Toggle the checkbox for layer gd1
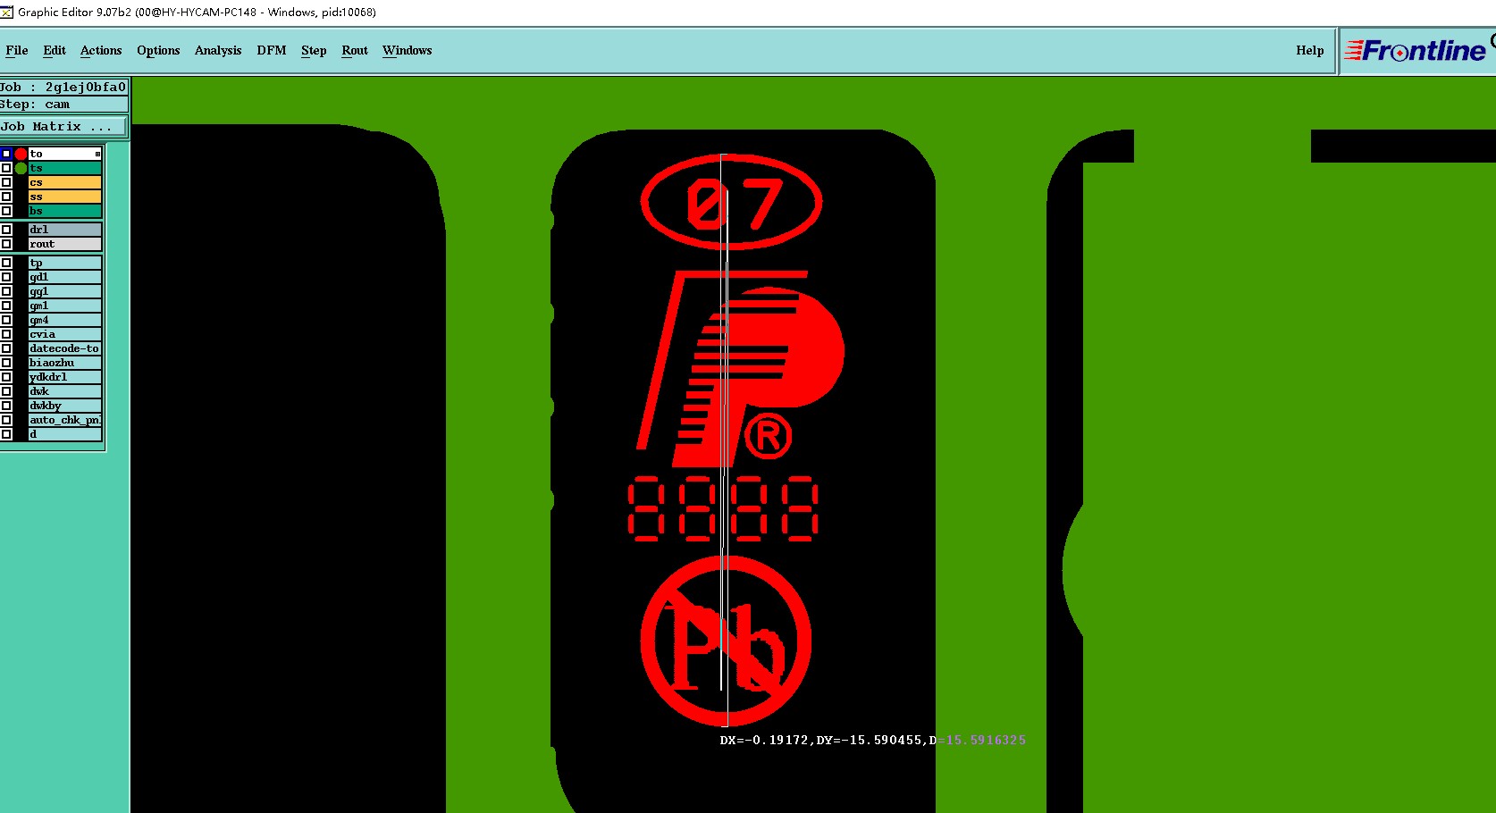The width and height of the screenshot is (1496, 813). (6, 277)
